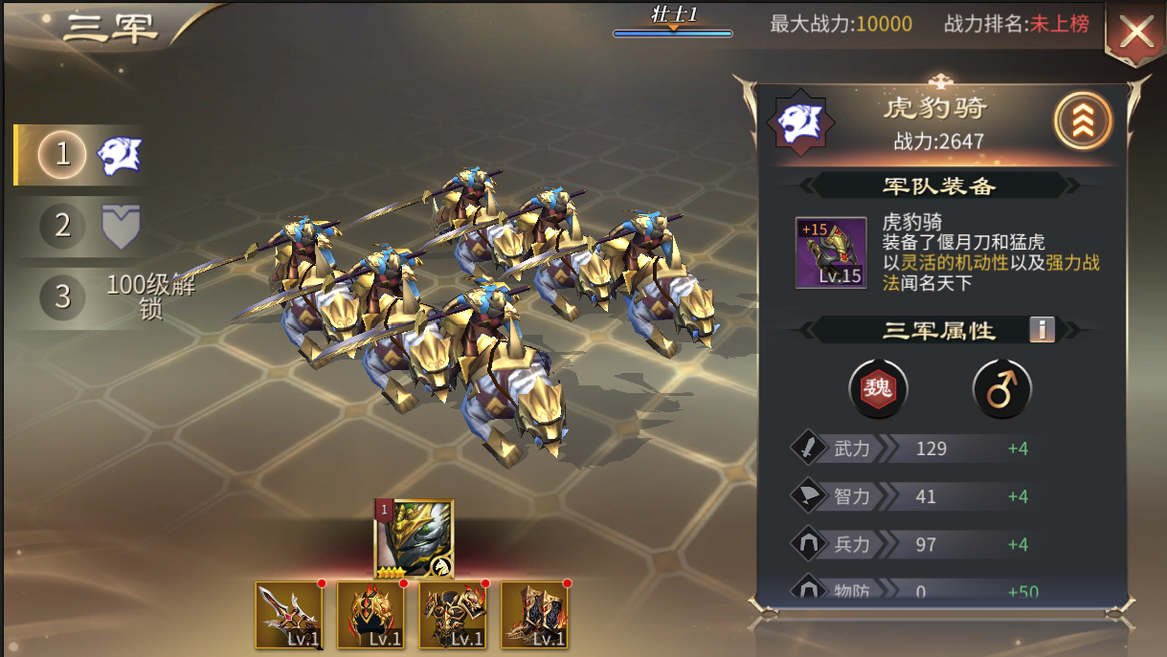Viewport: 1167px width, 657px height.
Task: Tap the male gender symbol icon
Action: (x=1001, y=389)
